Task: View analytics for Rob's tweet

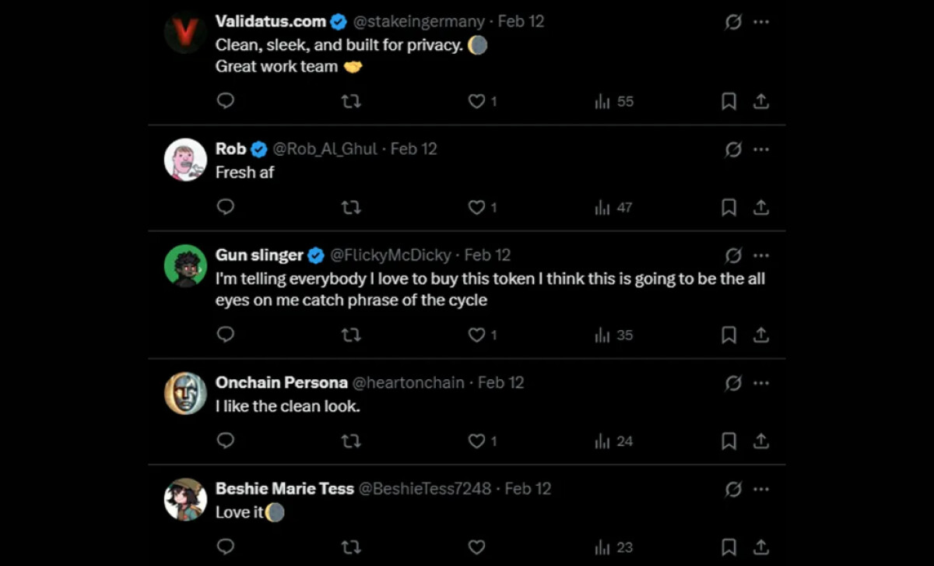Action: point(613,207)
